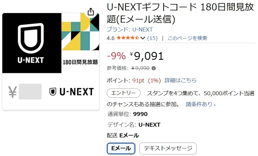Click the share icon above the product image
The width and height of the screenshot is (258, 156).
pyautogui.click(x=91, y=12)
